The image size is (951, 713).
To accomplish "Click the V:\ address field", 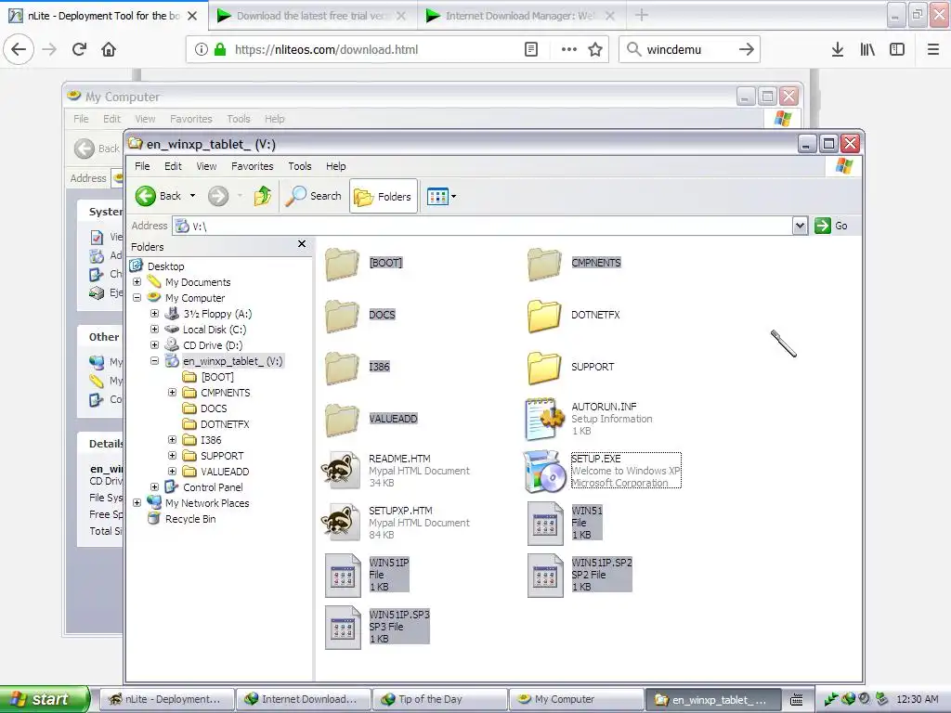I will [x=482, y=226].
